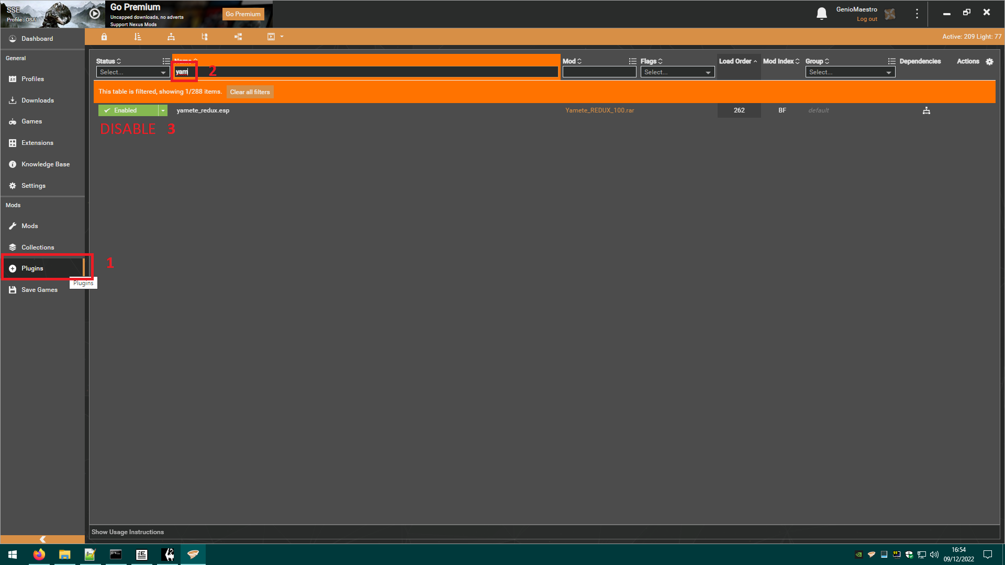Image resolution: width=1005 pixels, height=565 pixels.
Task: Open the Windows action center
Action: (x=988, y=555)
